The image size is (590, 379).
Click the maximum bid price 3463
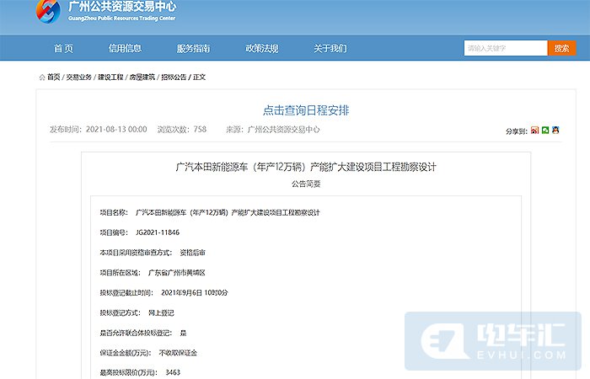coord(173,372)
